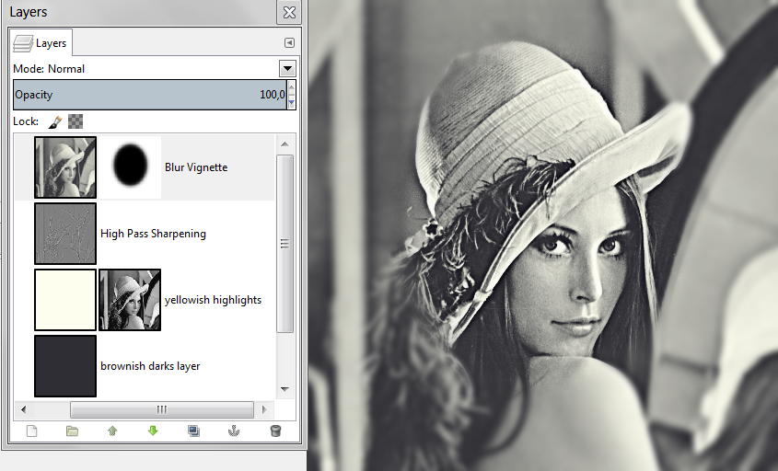The width and height of the screenshot is (778, 471).
Task: Create a new layer group folder icon
Action: click(72, 431)
